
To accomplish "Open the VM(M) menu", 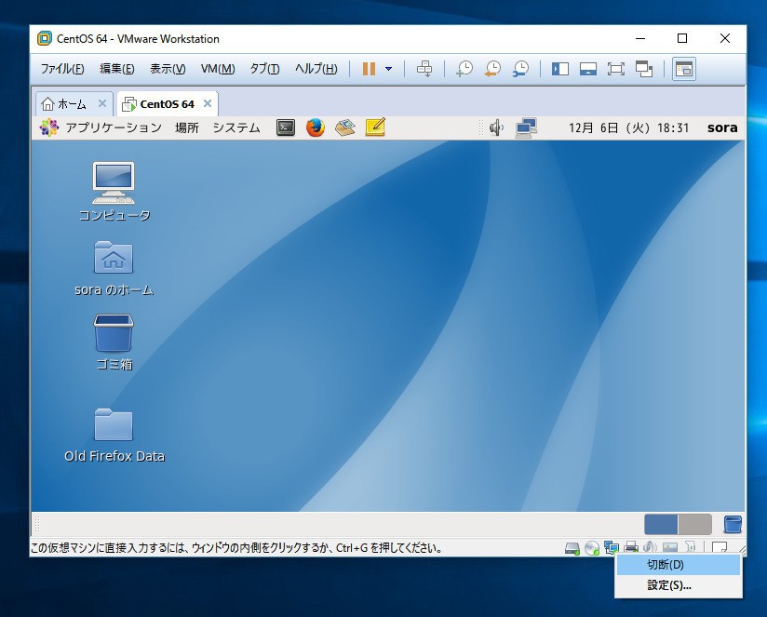I will pos(217,69).
